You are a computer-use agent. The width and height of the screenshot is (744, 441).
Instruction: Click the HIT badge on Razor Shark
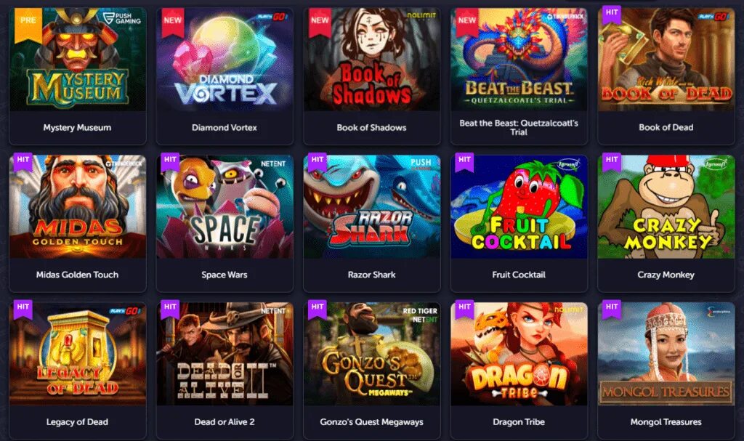tap(317, 161)
